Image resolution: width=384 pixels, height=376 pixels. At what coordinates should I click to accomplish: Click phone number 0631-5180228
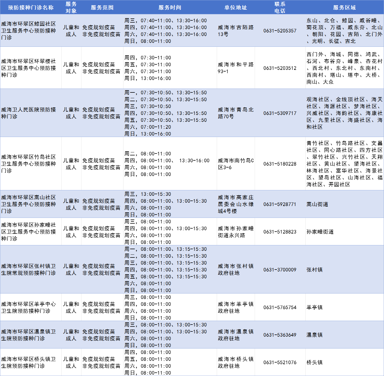[x=280, y=164]
